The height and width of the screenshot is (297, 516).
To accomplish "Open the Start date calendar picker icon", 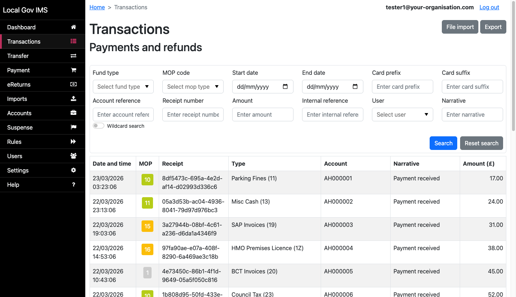I will coord(285,87).
